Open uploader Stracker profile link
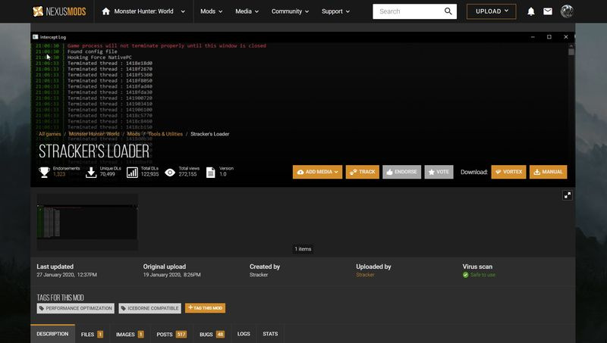Screen dimensions: 607x343 (365, 275)
